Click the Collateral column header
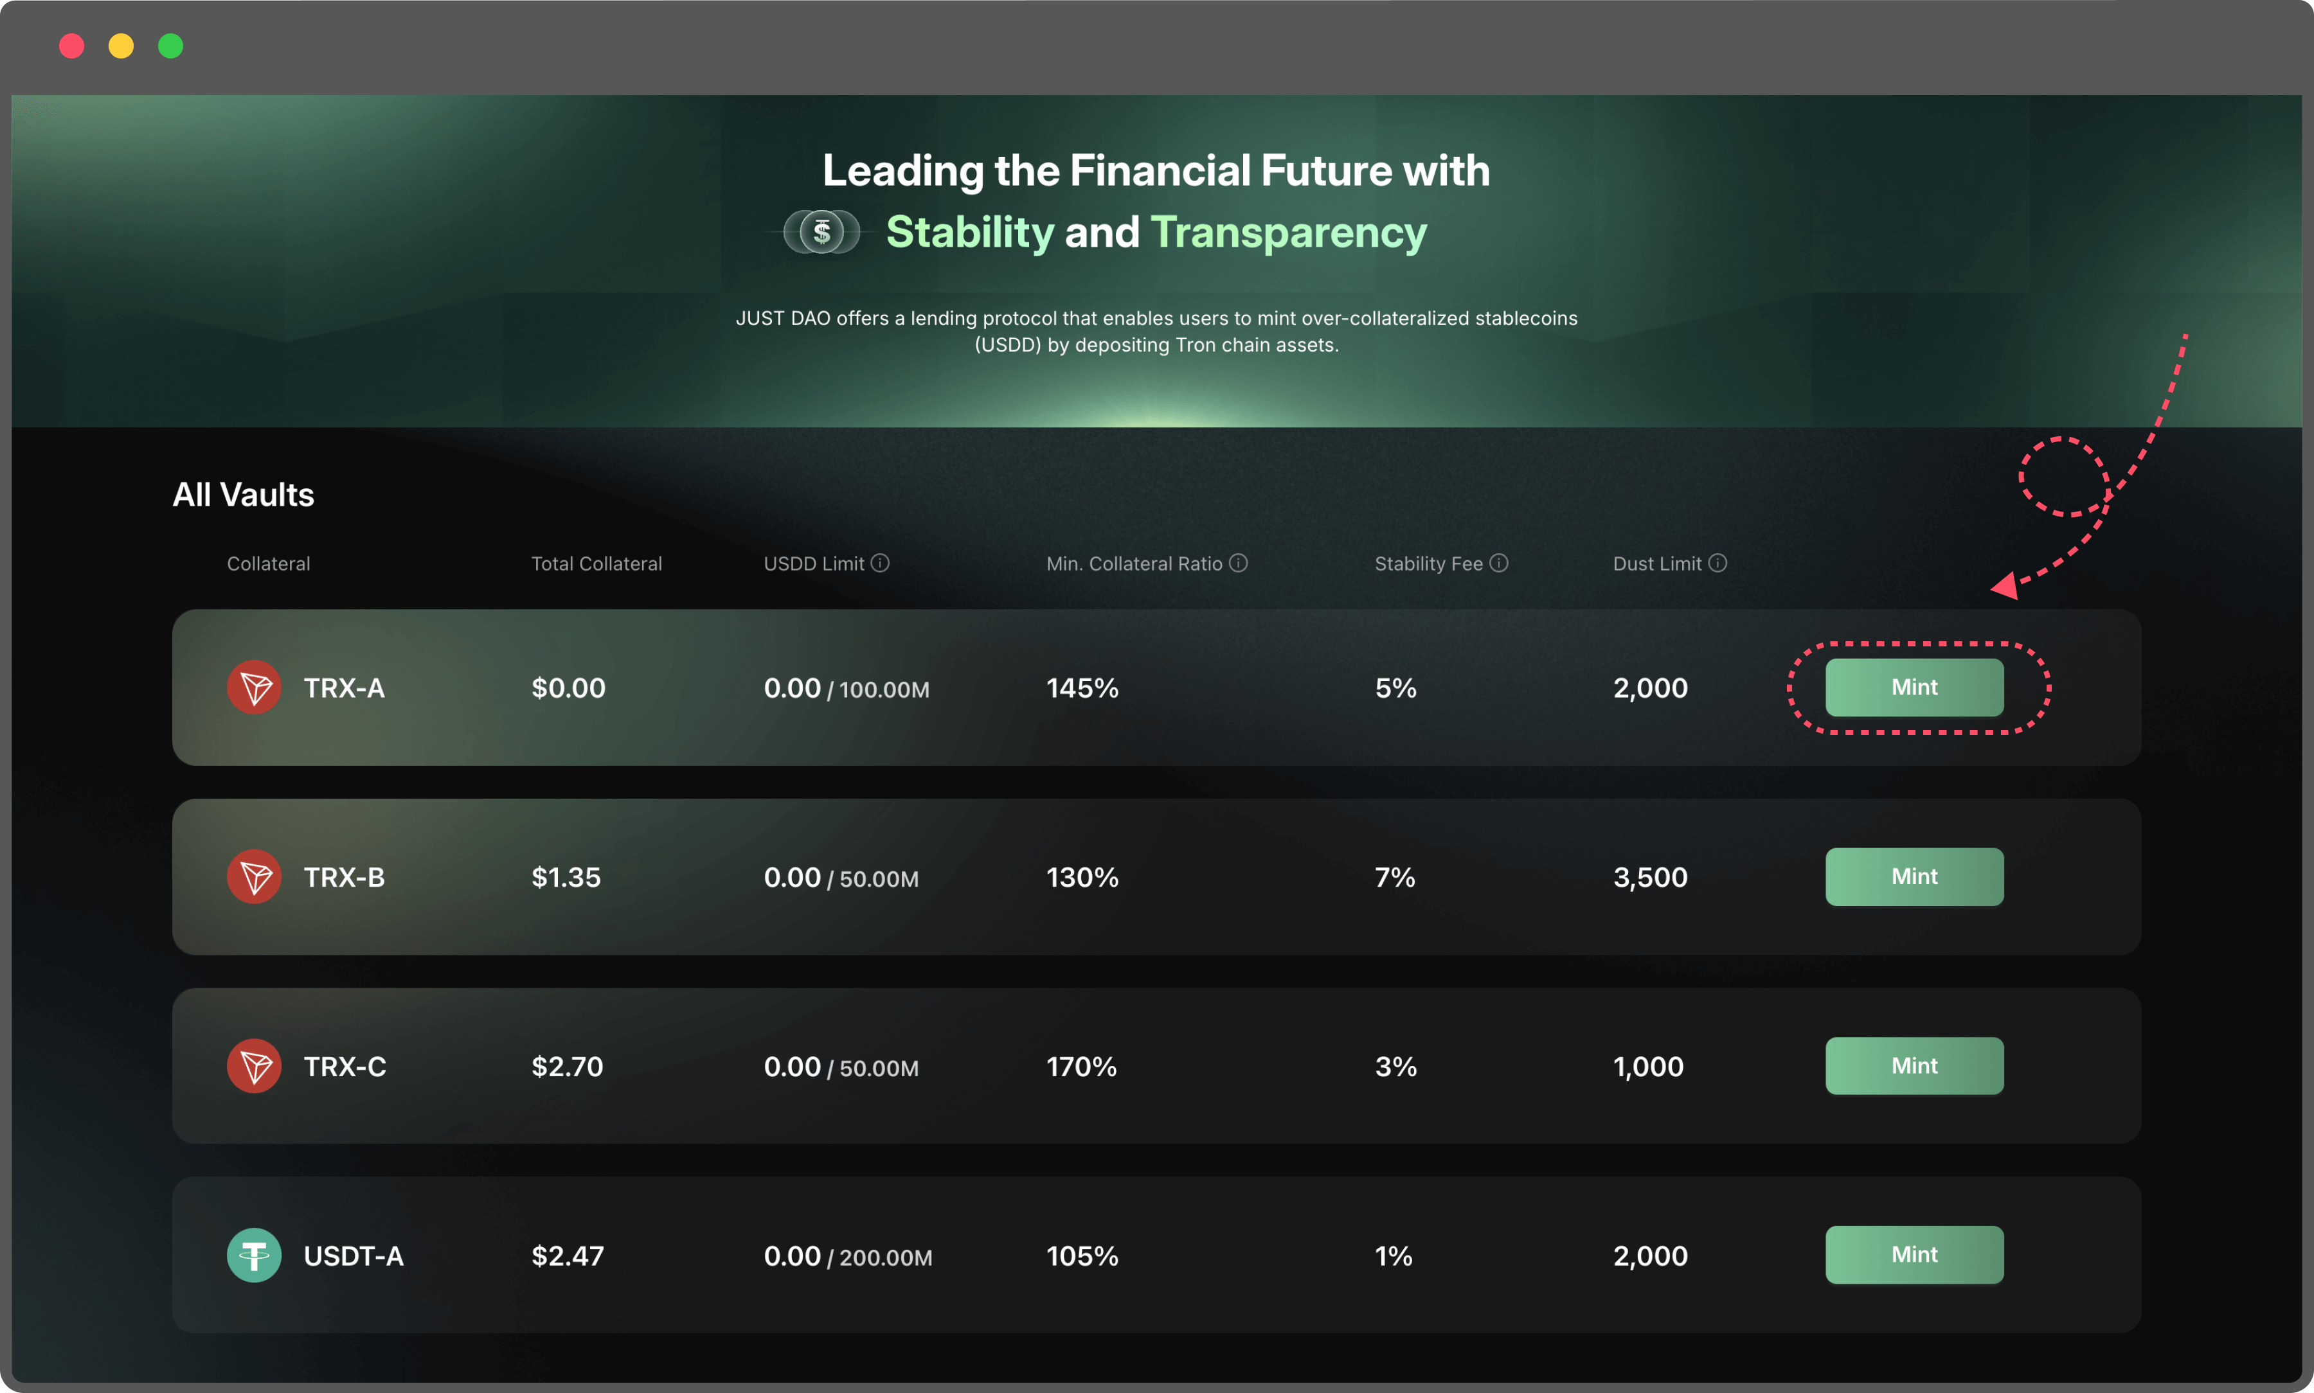This screenshot has width=2314, height=1393. tap(269, 564)
